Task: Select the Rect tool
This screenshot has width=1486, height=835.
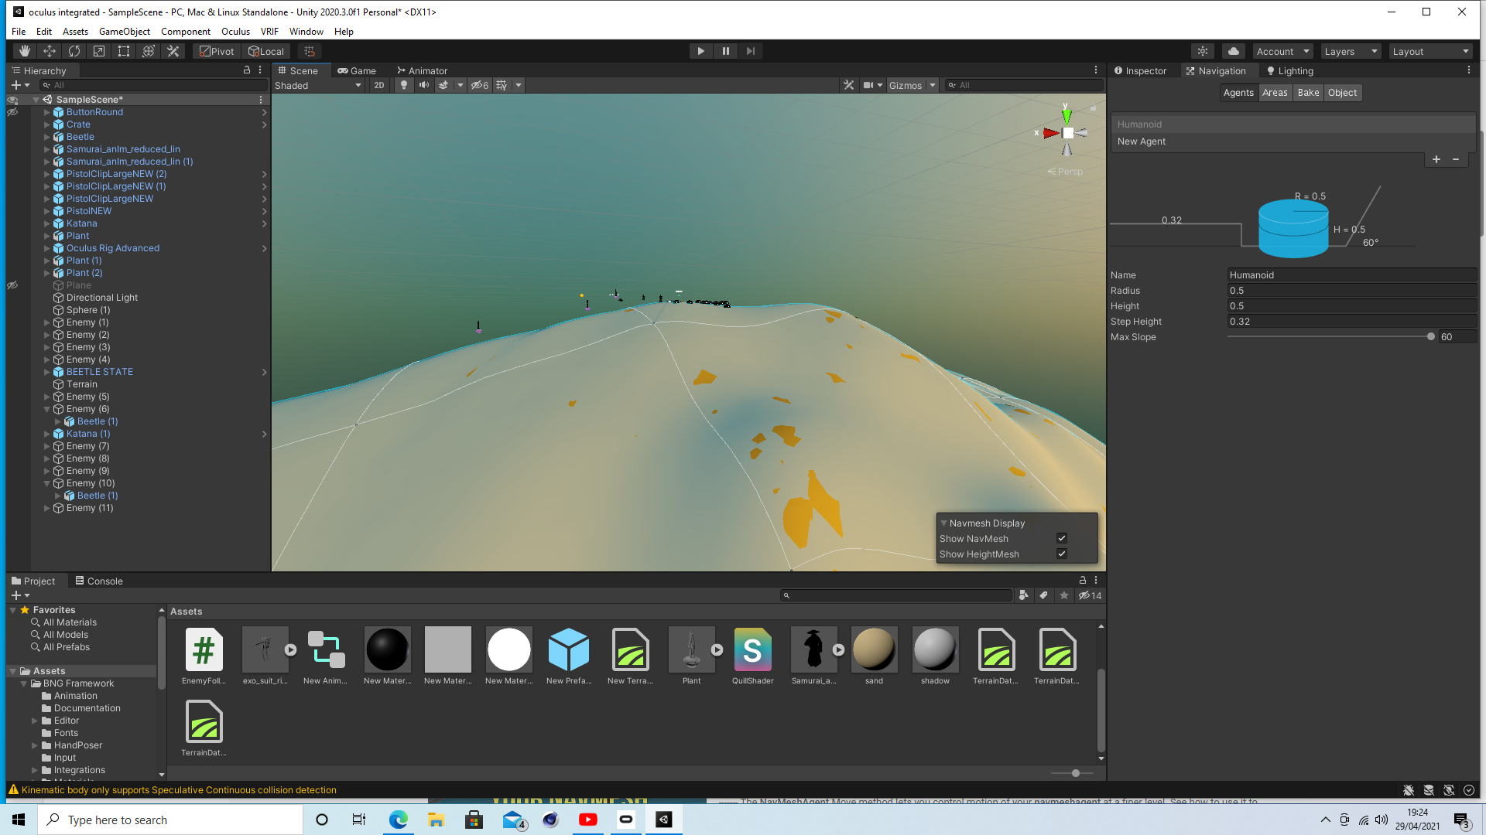Action: [124, 51]
